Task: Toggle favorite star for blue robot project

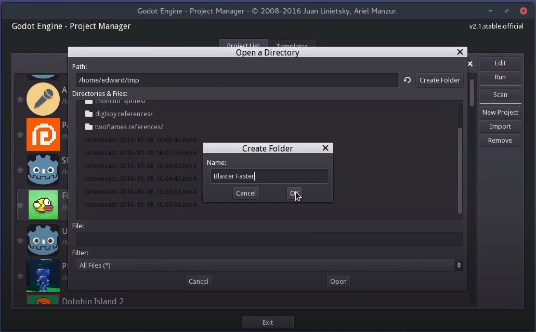Action: (x=20, y=275)
